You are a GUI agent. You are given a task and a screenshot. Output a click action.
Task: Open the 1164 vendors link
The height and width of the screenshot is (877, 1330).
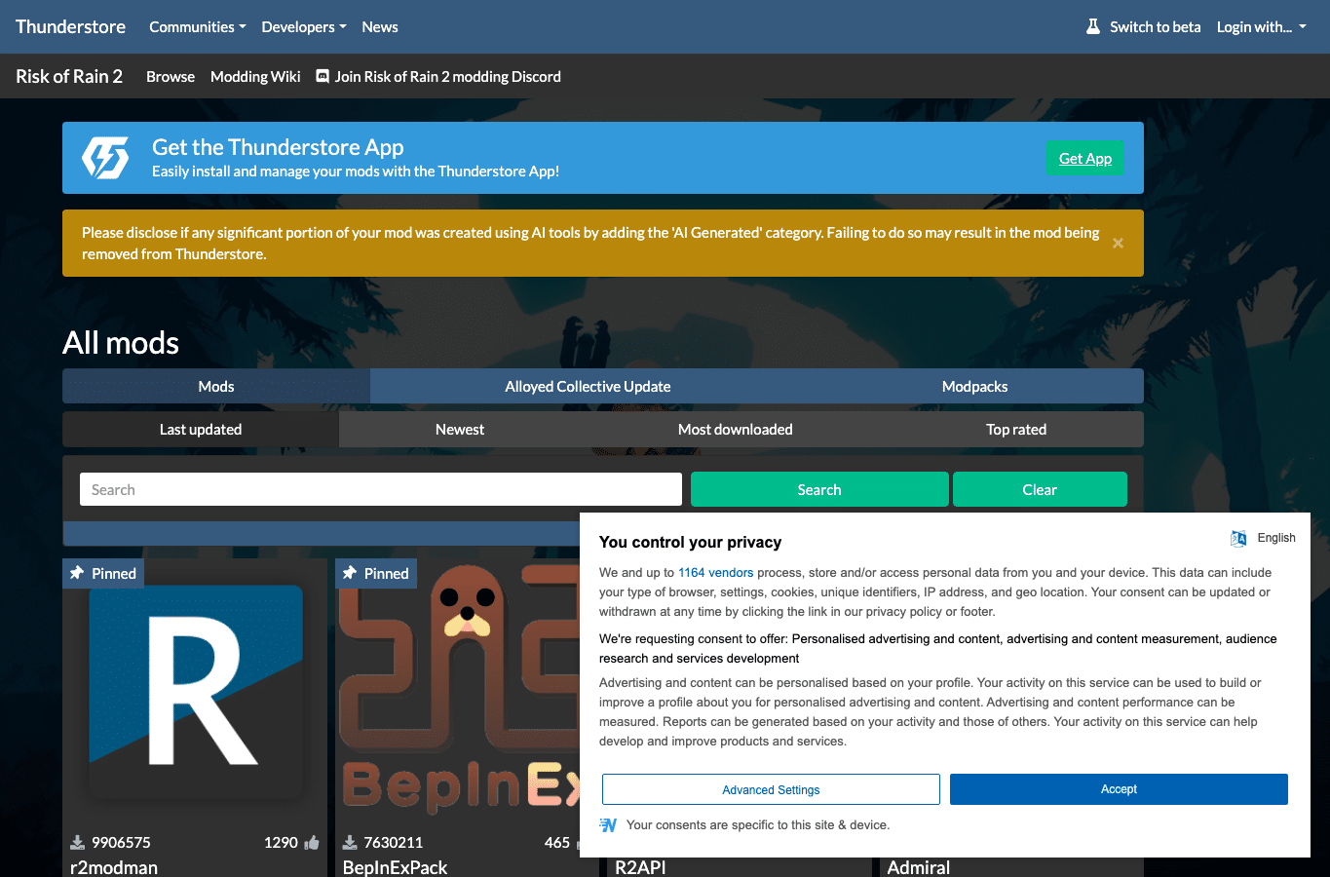(715, 573)
